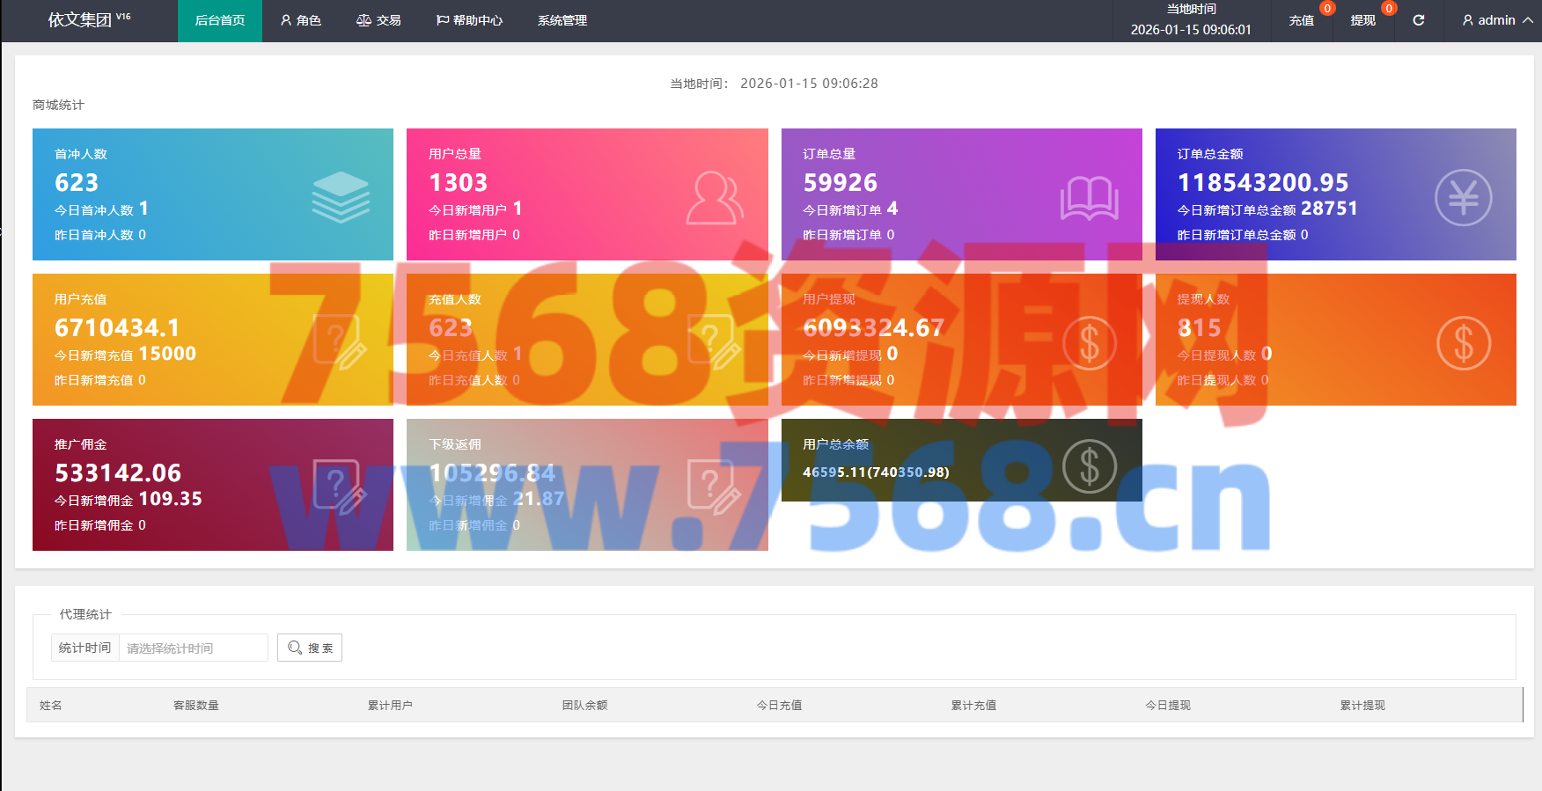
Task: Click the refresh icon in top bar
Action: pos(1418,20)
